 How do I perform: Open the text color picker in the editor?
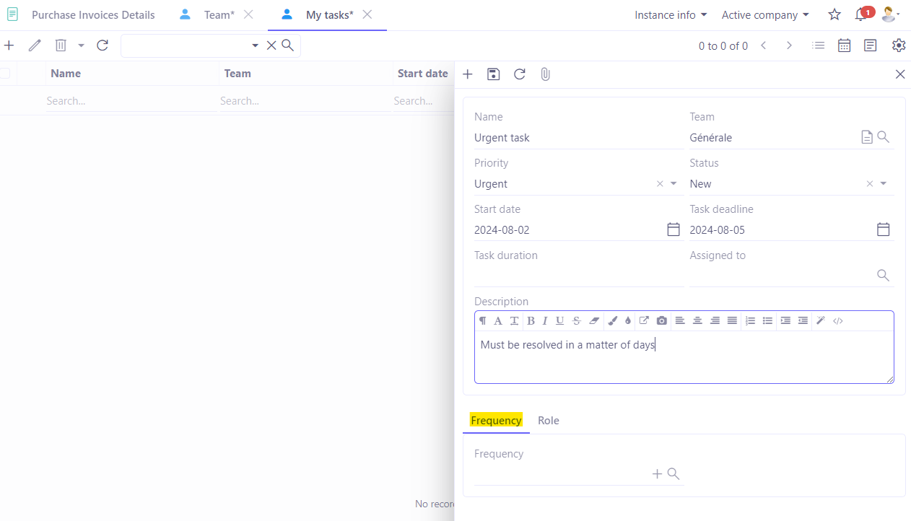[x=612, y=320]
